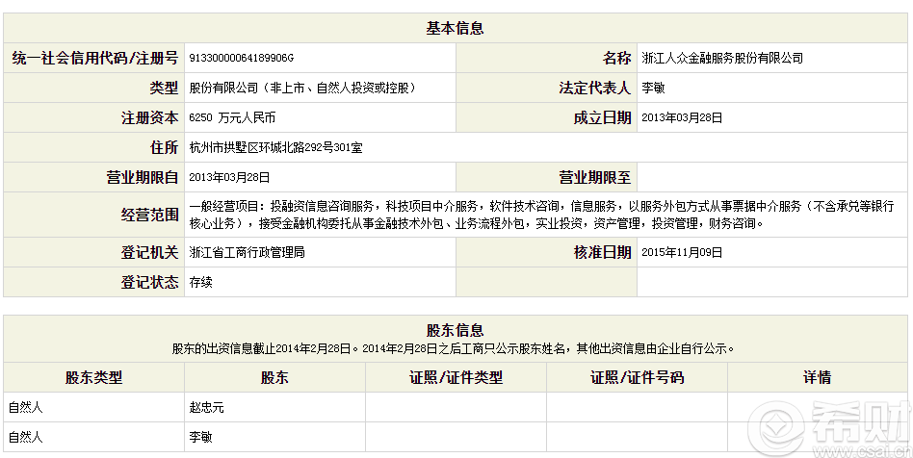
Task: Click the 证照/证件号码 column header
Action: (637, 378)
